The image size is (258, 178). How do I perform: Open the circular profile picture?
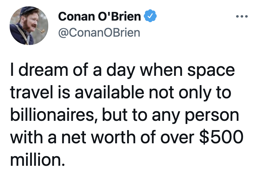pyautogui.click(x=29, y=26)
